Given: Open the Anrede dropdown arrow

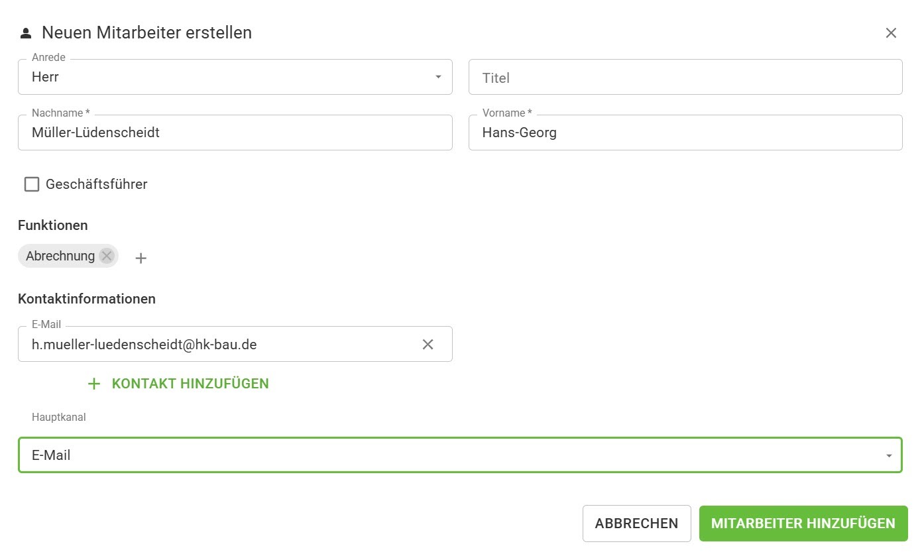Looking at the screenshot, I should point(438,77).
